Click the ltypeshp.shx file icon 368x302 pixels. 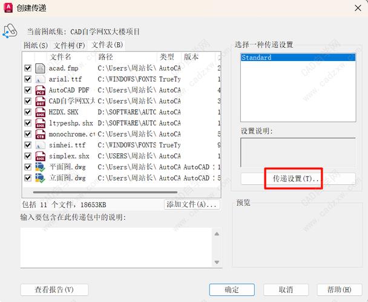click(40, 123)
